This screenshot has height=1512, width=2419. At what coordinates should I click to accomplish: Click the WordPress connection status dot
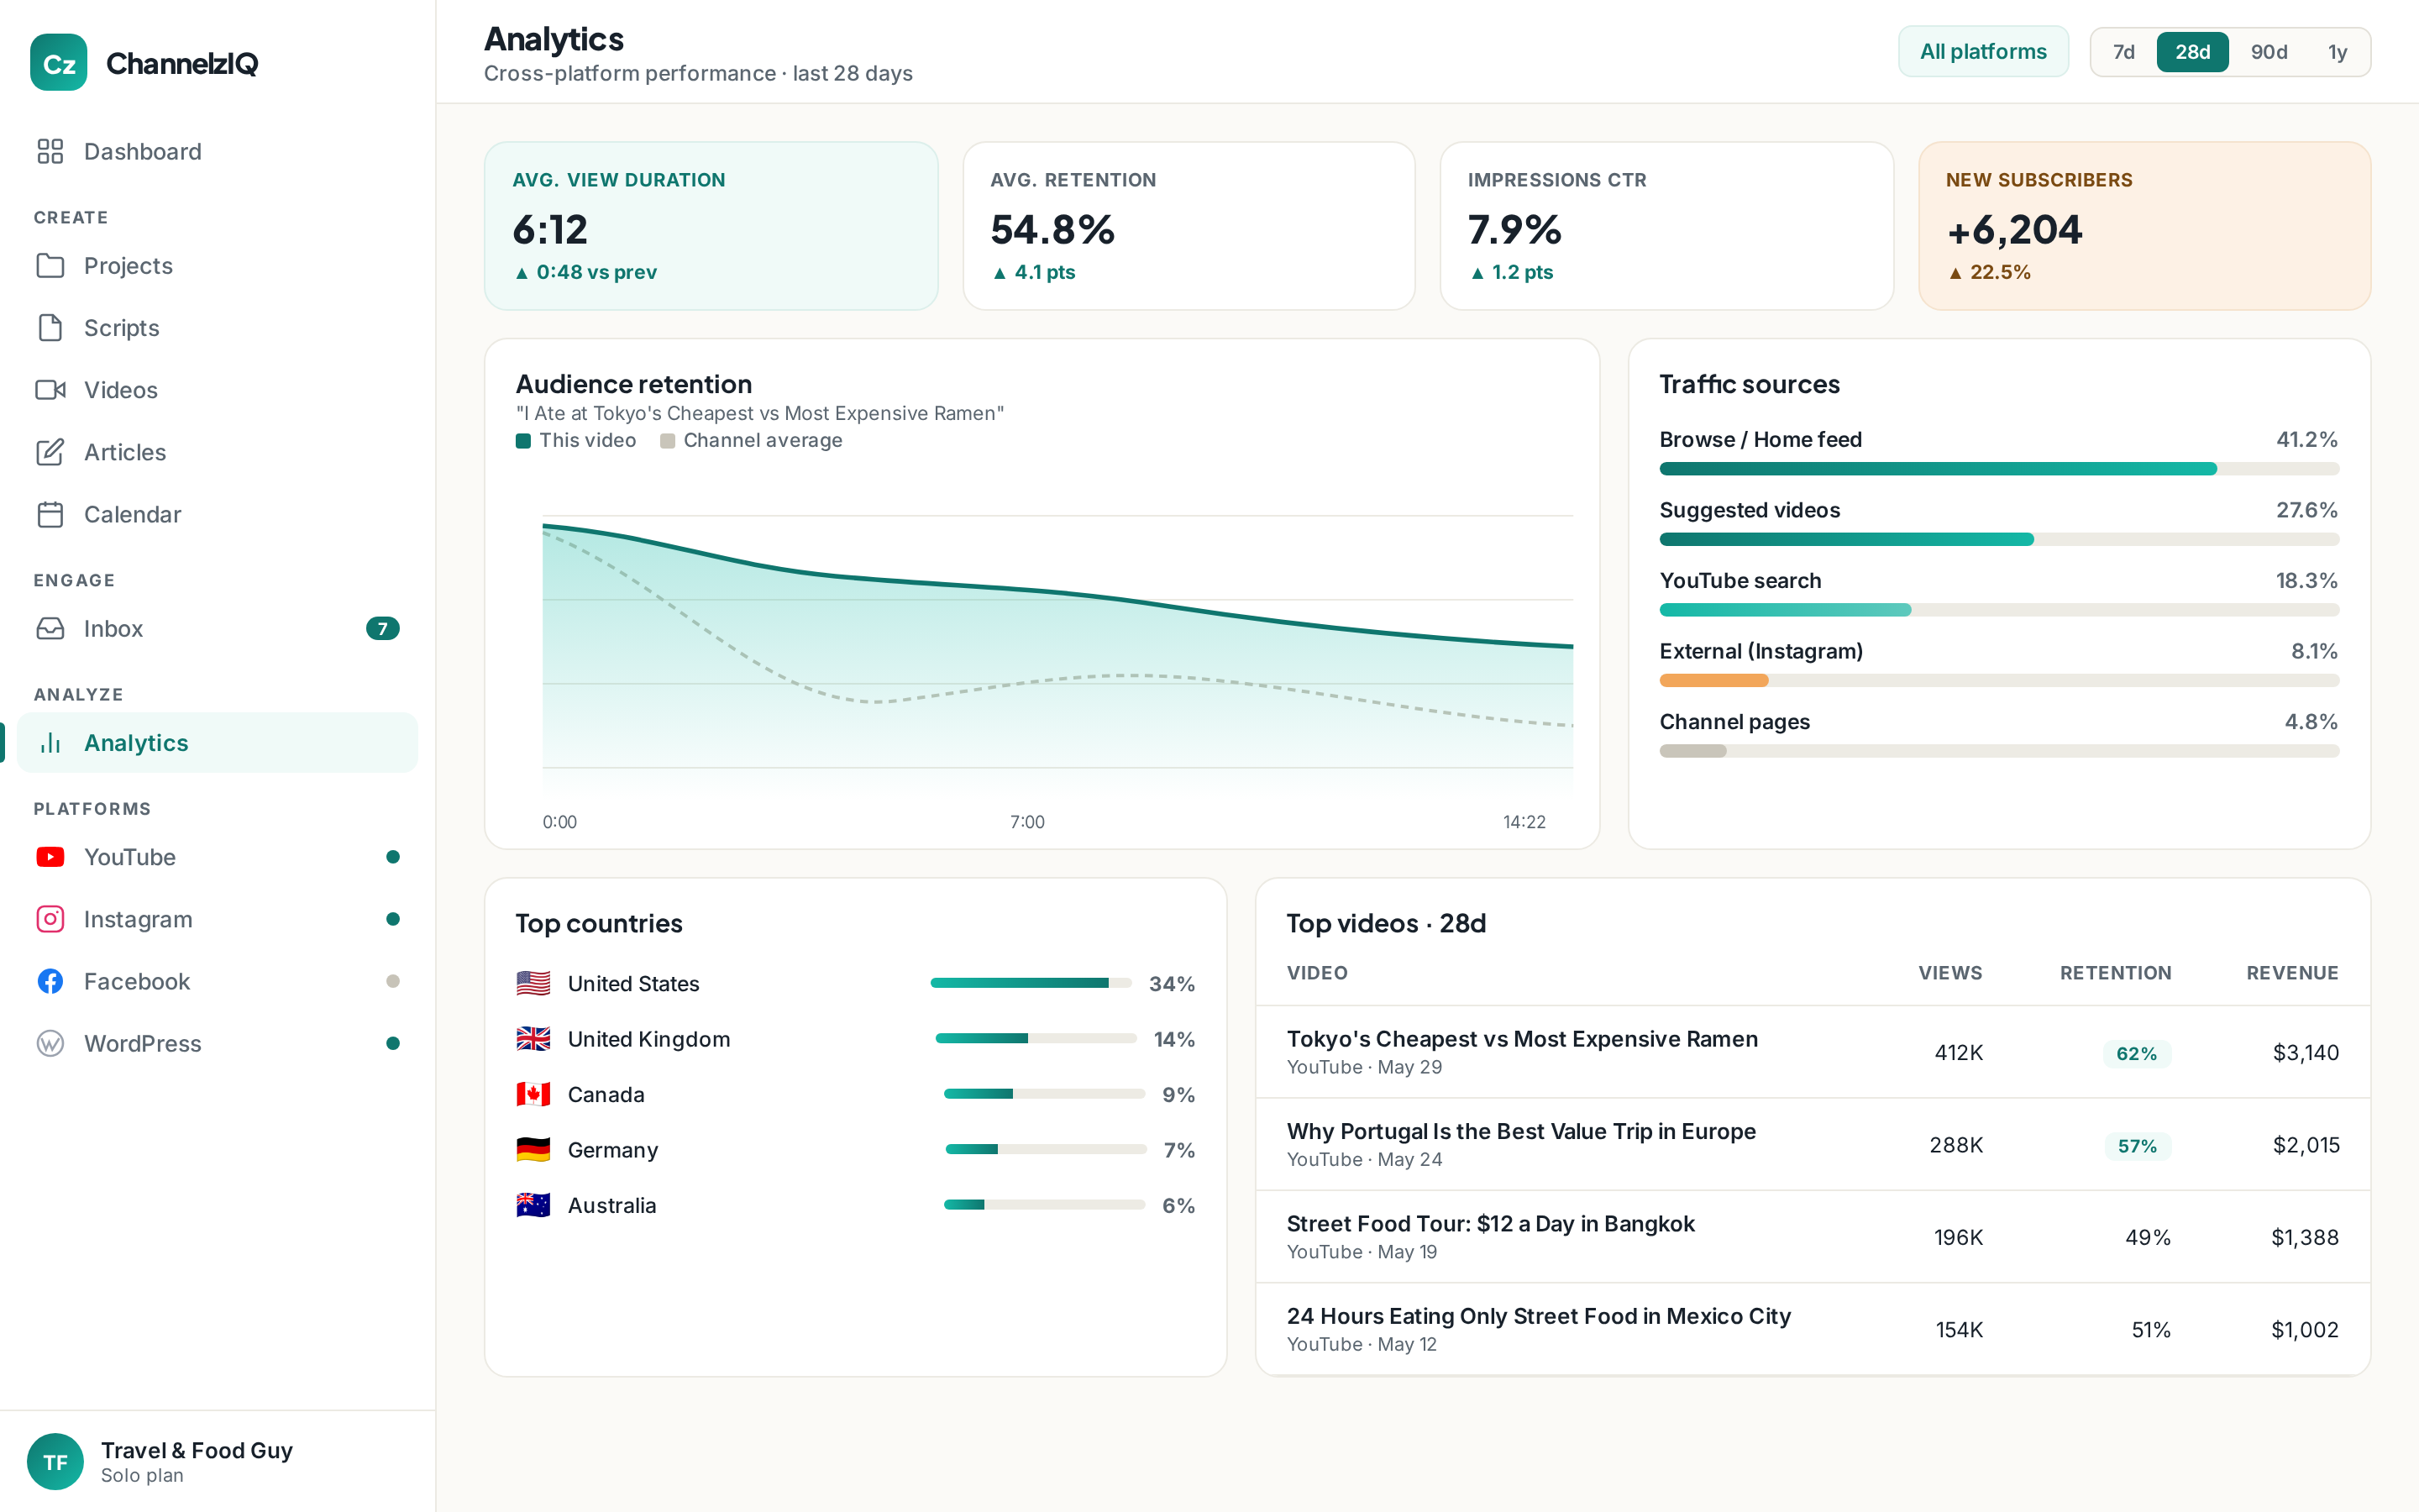coord(393,1043)
